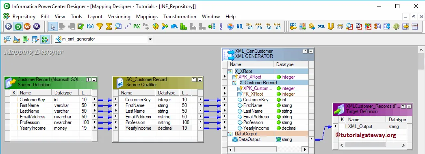Add a Java transformation coffee-cup icon
This screenshot has width=425, height=154.
coord(340,26)
